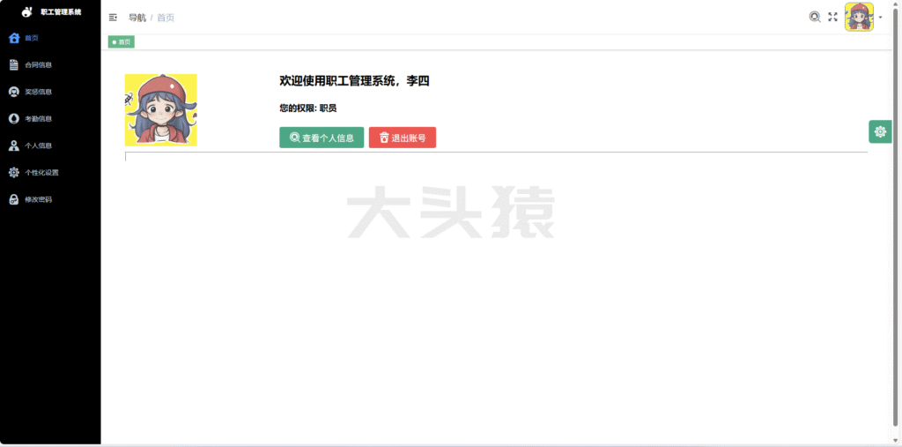Screen dimensions: 902x447
Task: Switch to the green 首页 tab tag
Action: click(122, 42)
